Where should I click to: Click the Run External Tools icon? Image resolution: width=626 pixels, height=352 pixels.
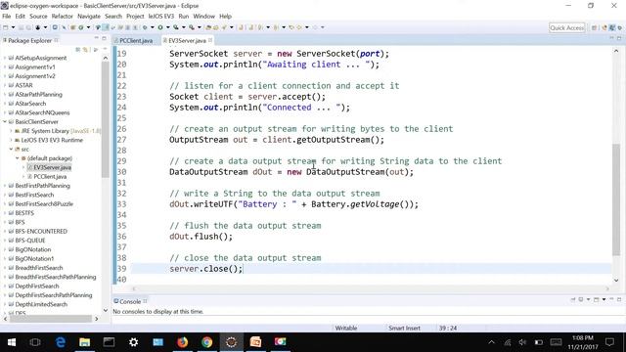[192, 27]
